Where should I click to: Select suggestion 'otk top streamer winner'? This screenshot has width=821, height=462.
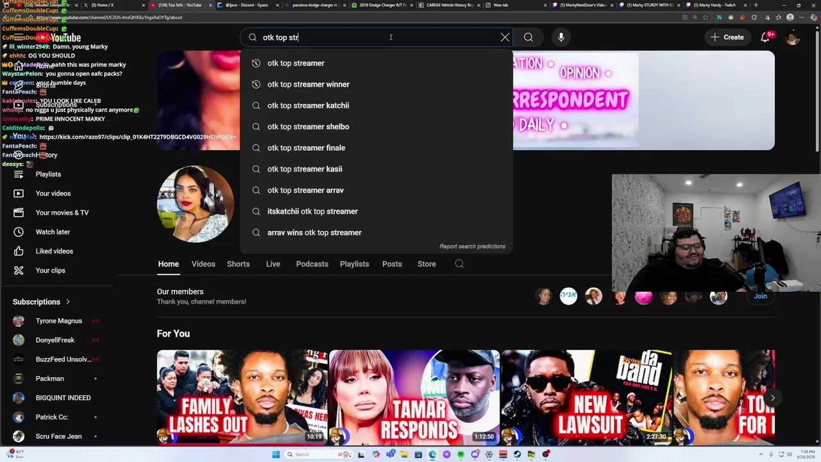(x=377, y=84)
